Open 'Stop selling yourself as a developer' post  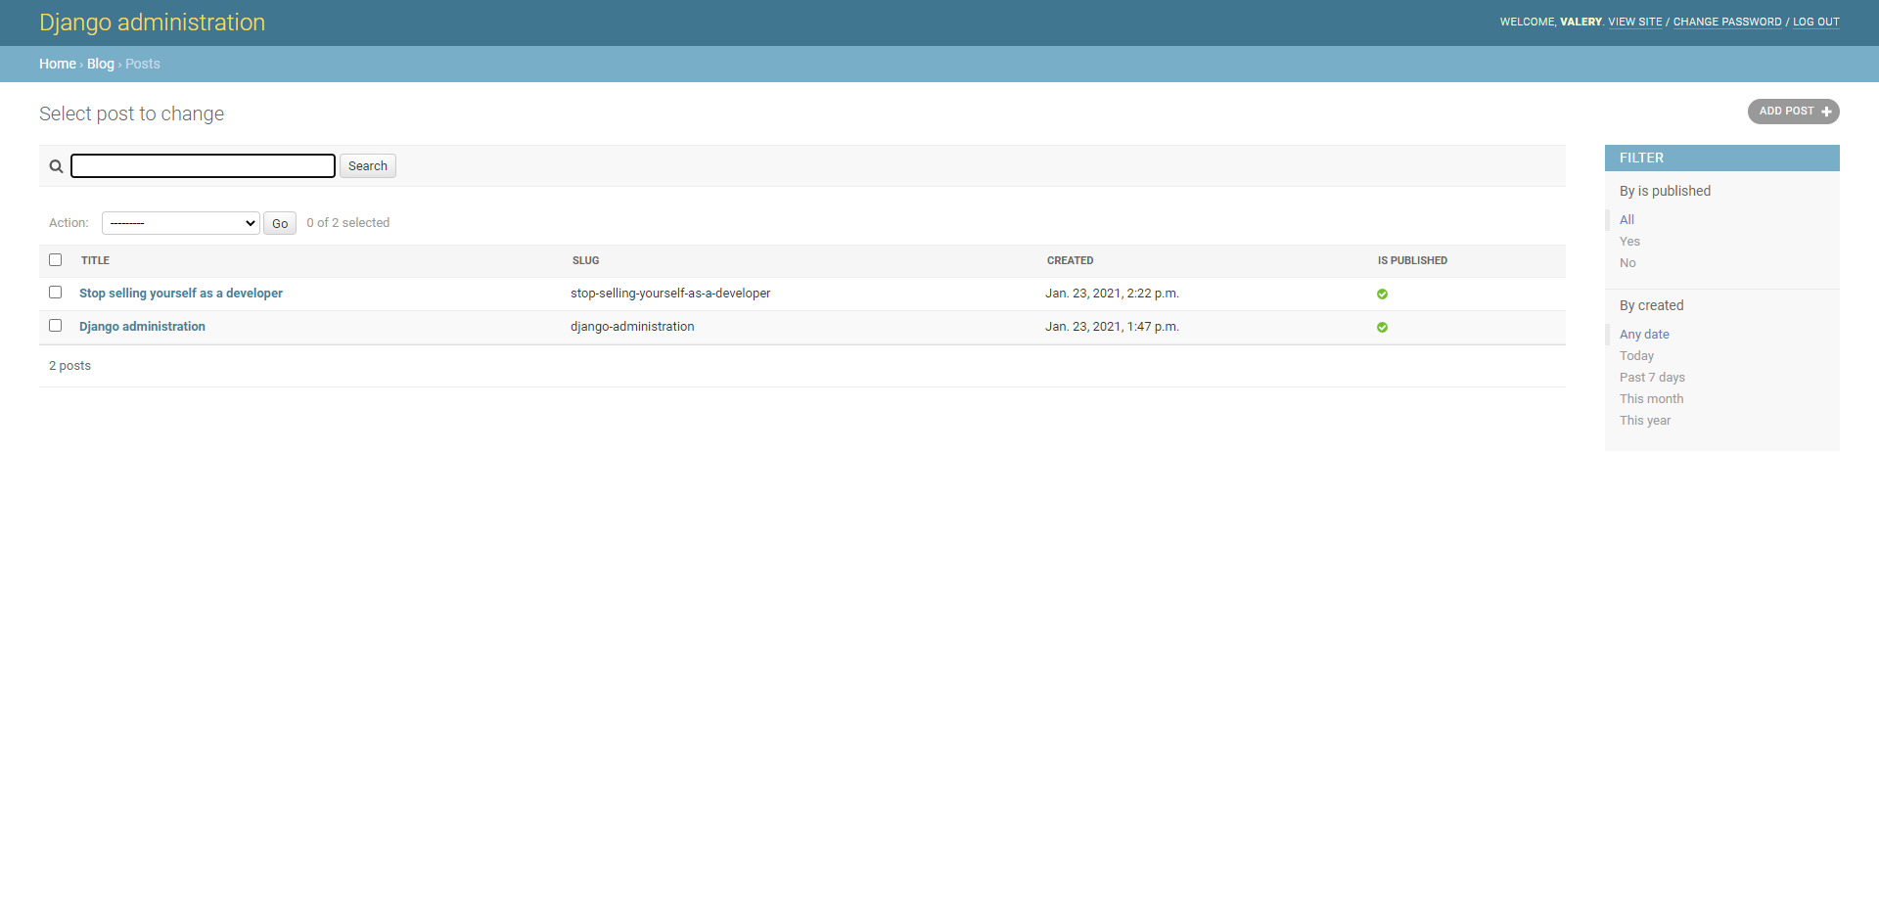point(181,294)
